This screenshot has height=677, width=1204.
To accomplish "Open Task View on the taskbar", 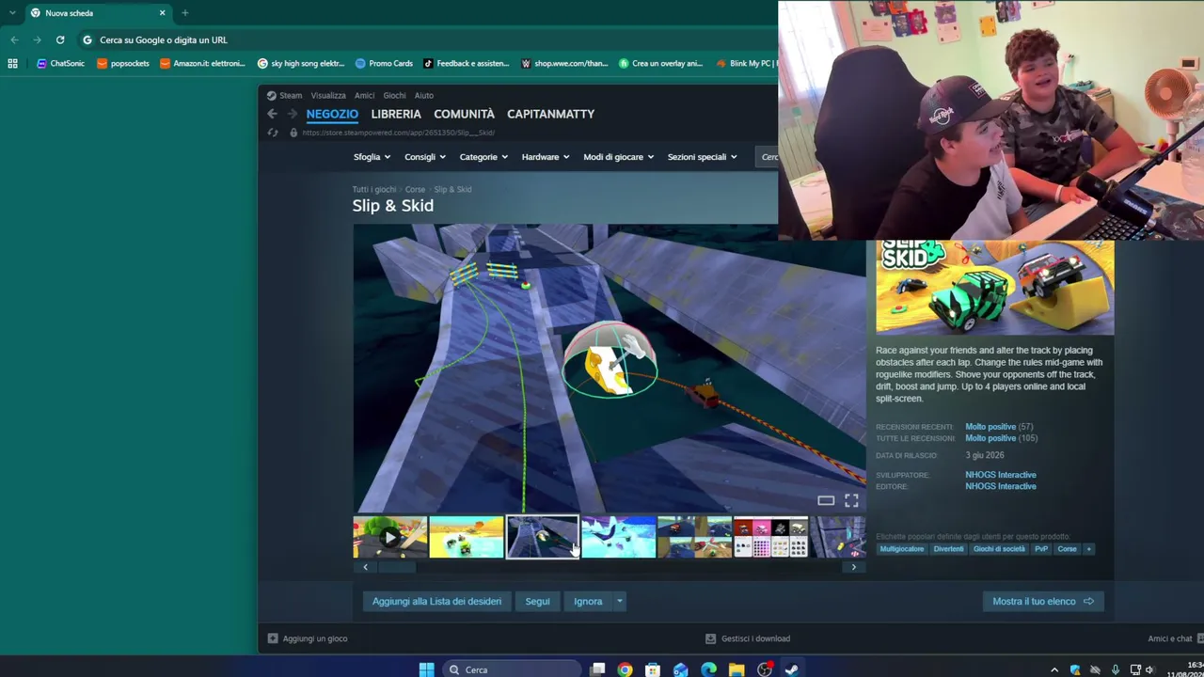I will pyautogui.click(x=597, y=669).
